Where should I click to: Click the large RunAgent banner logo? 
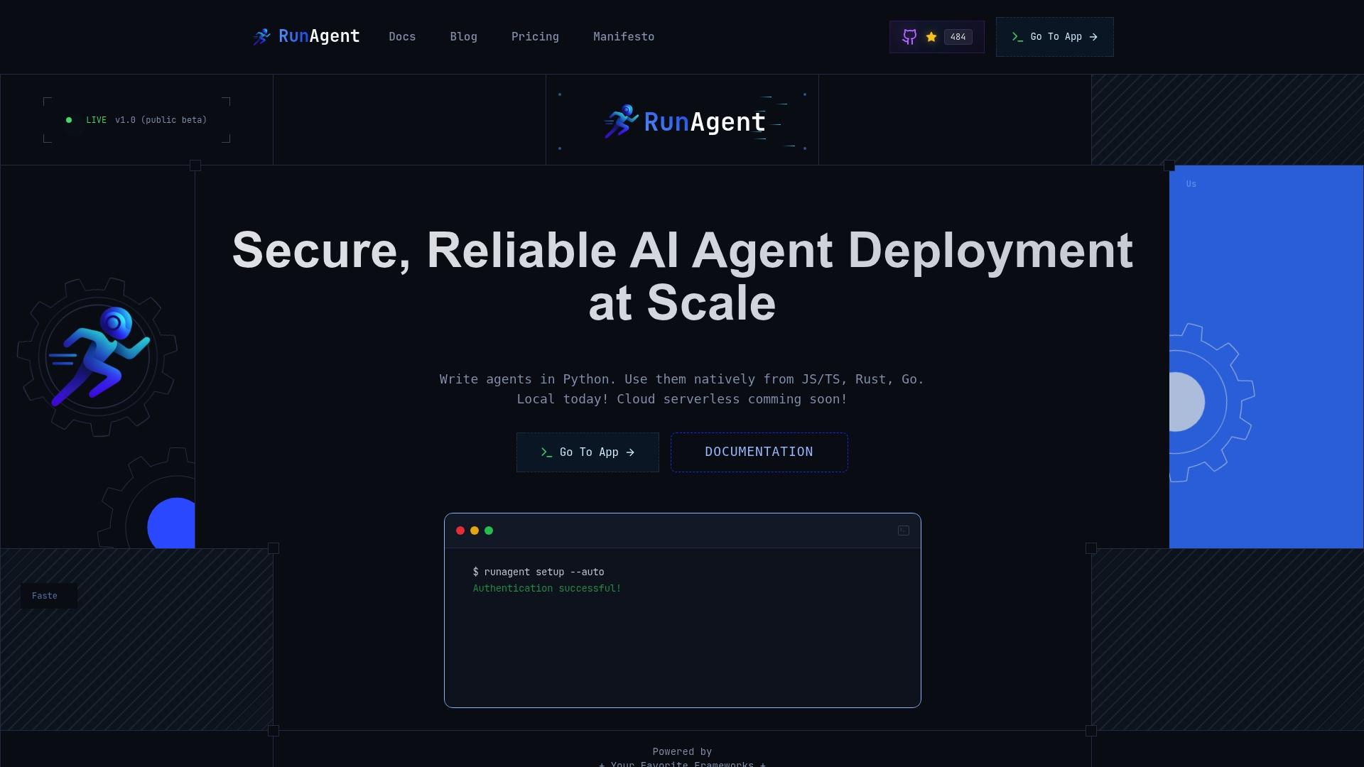click(684, 121)
